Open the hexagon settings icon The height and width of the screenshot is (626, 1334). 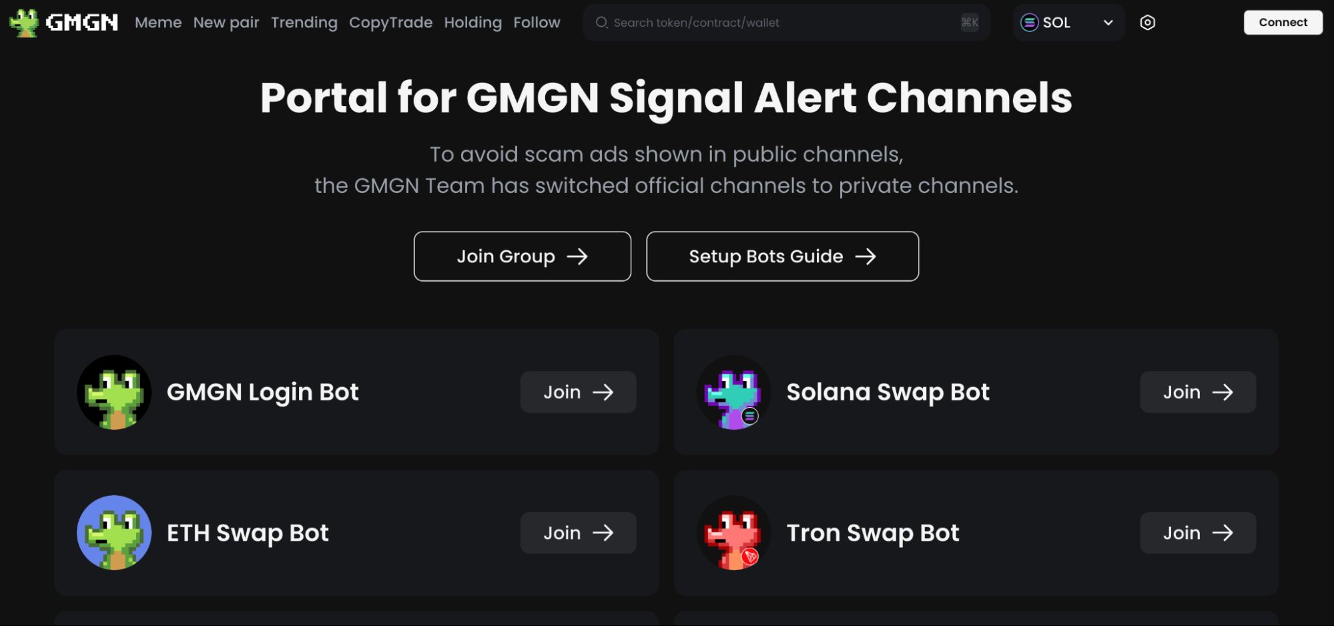pyautogui.click(x=1147, y=23)
